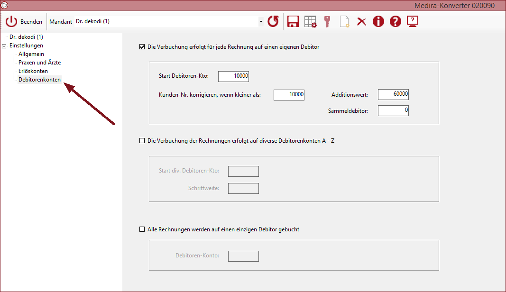Click the new document page icon
This screenshot has height=292, width=506.
click(344, 22)
